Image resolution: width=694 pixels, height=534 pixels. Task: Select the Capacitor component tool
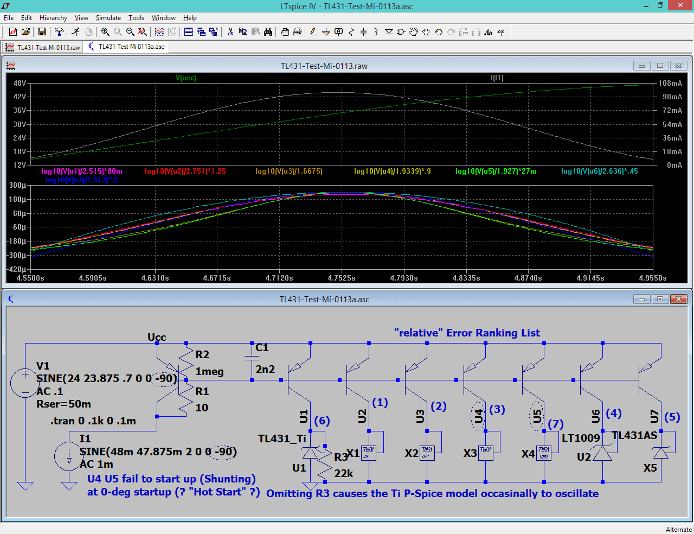point(363,32)
